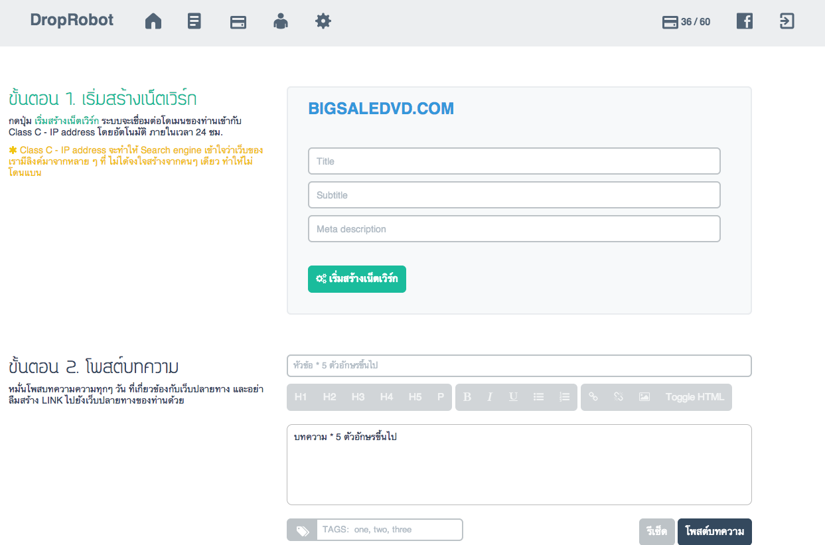Insert a bulleted list

[539, 397]
